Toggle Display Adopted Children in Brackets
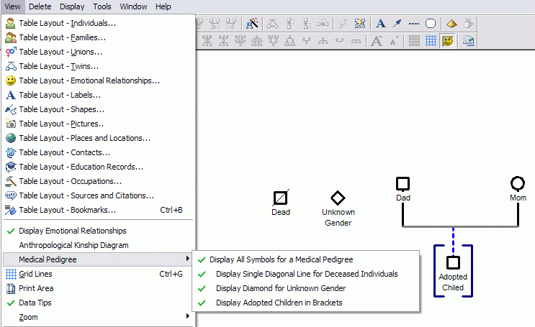 pyautogui.click(x=279, y=303)
